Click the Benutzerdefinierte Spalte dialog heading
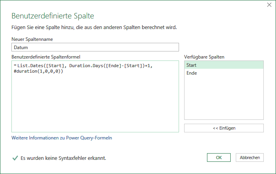 (53, 16)
